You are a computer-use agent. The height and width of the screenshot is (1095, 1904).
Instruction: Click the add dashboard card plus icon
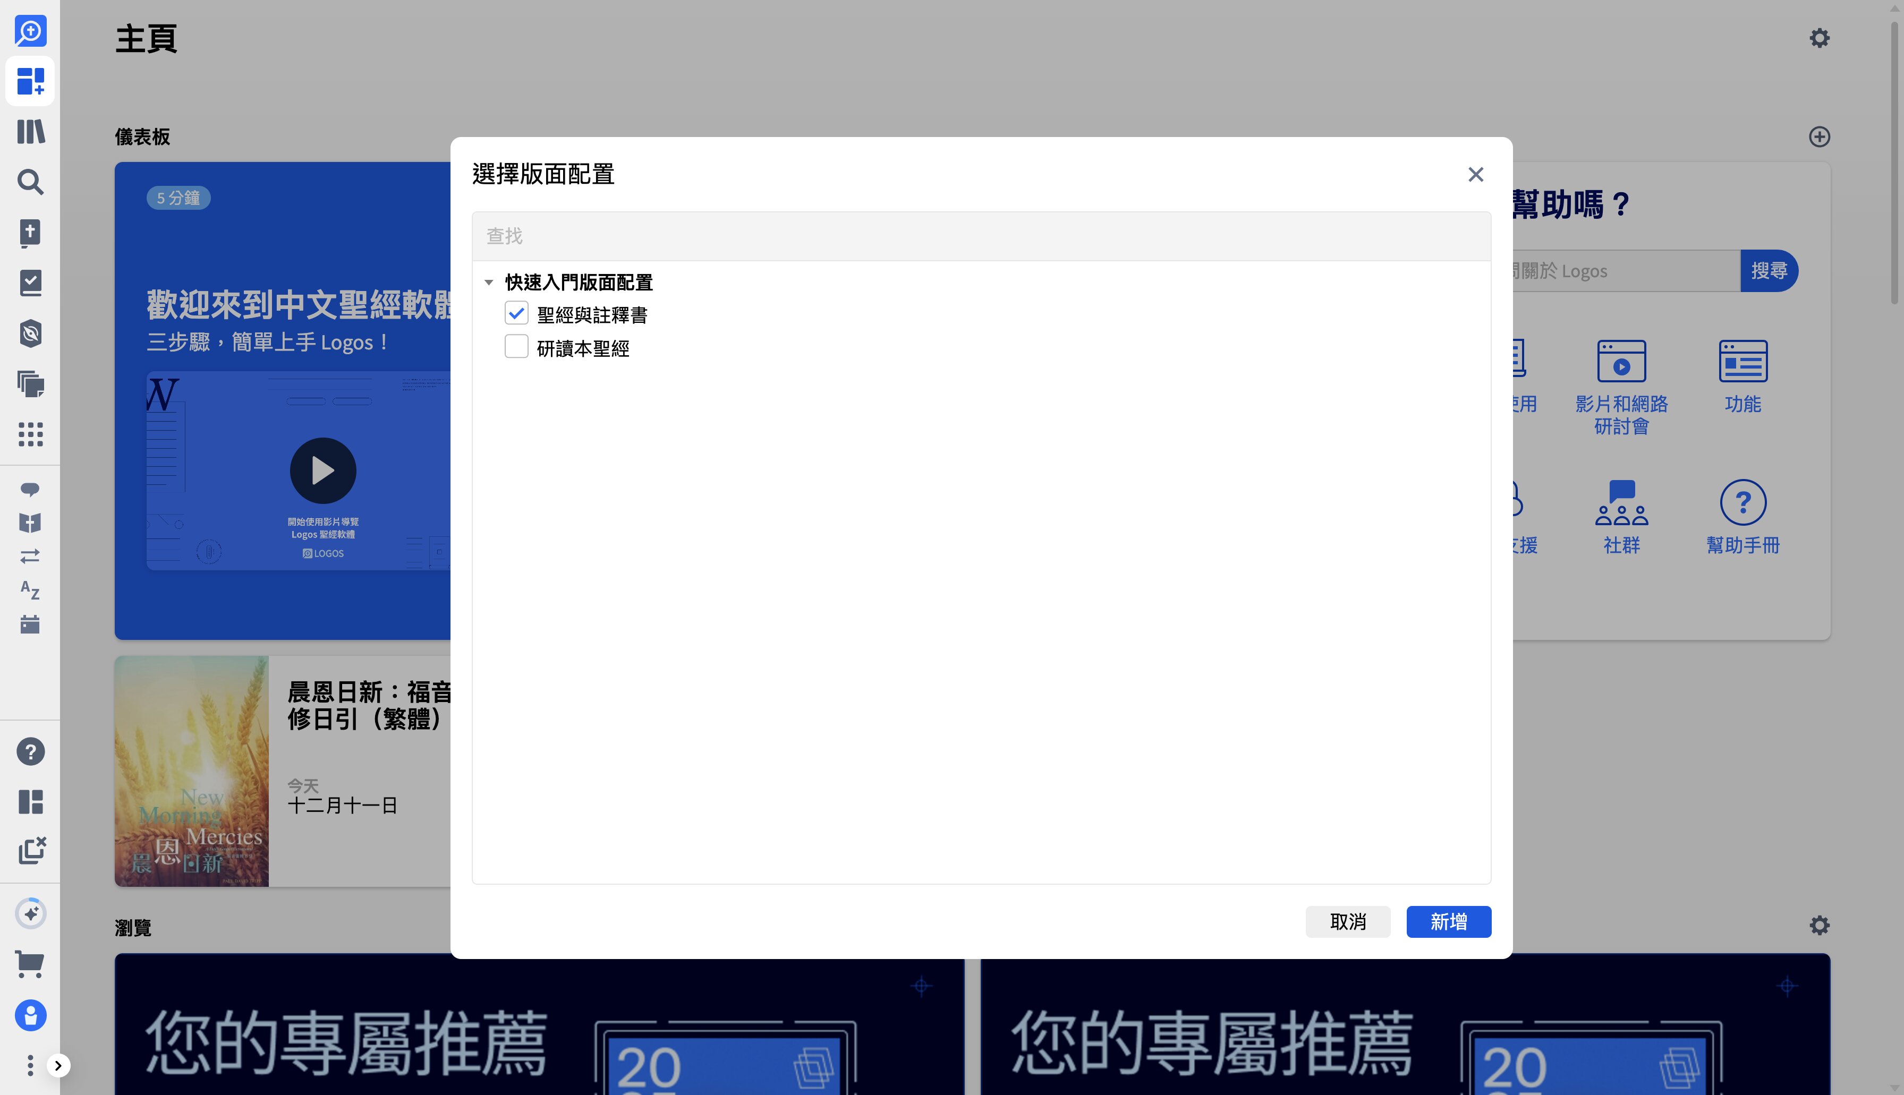tap(1819, 137)
